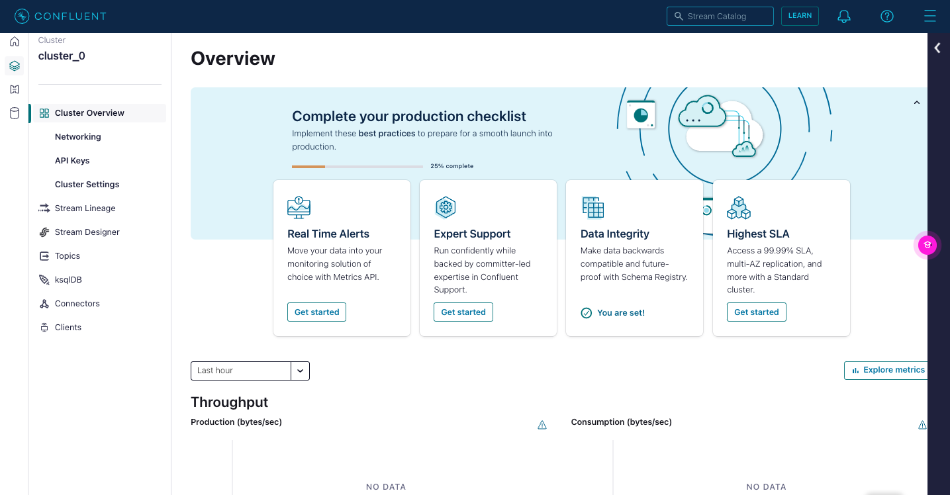This screenshot has height=495, width=950.
Task: Click the Overview page heading
Action: click(233, 59)
